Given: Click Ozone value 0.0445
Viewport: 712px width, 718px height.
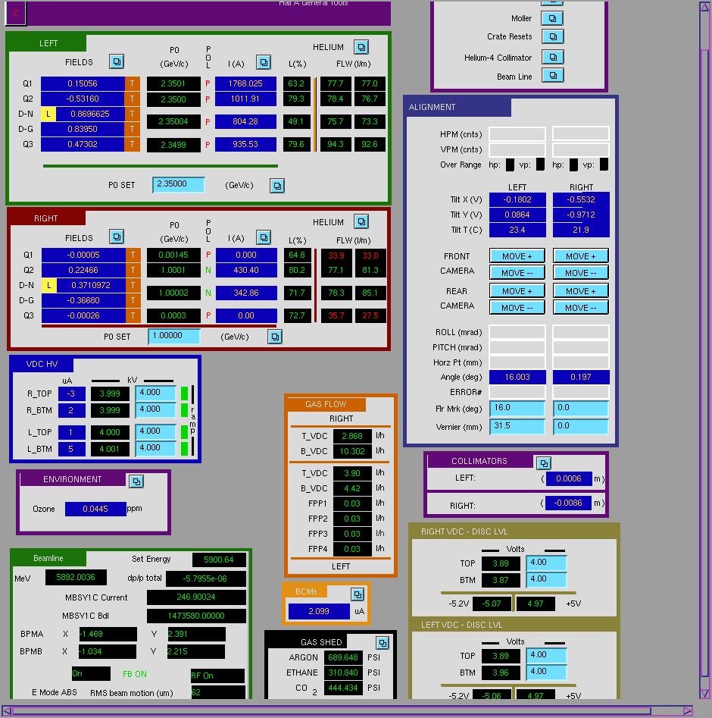Looking at the screenshot, I should (95, 509).
